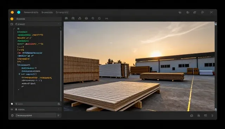Click the warehouse sunset image preview
Image resolution: width=225 pixels, height=129 pixels.
tap(139, 66)
